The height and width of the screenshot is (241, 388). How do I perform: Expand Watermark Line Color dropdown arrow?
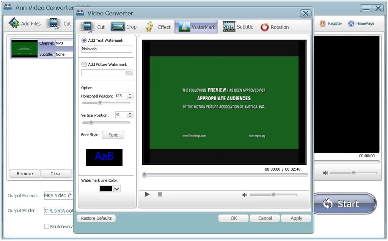pos(117,189)
